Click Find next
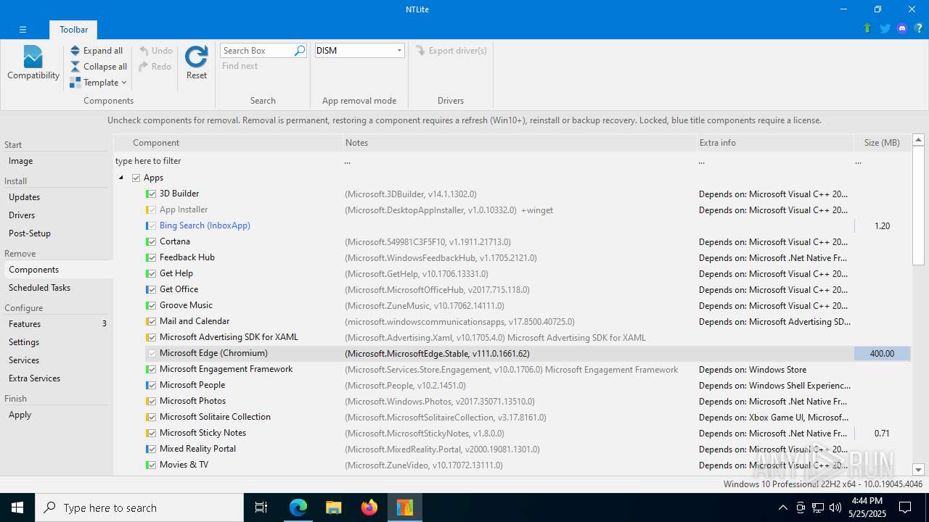Viewport: 929px width, 522px height. point(240,66)
